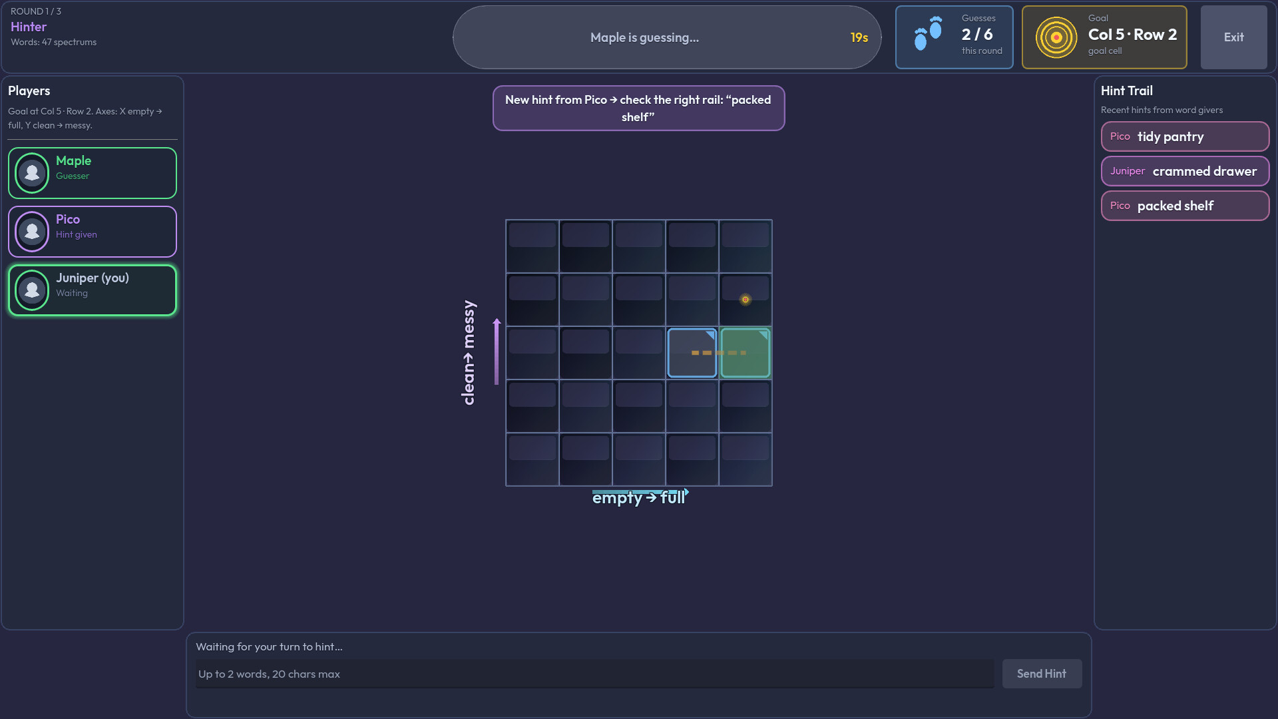Viewport: 1278px width, 719px height.
Task: Click 'Waiting for your turn to hint...' text
Action: [269, 646]
